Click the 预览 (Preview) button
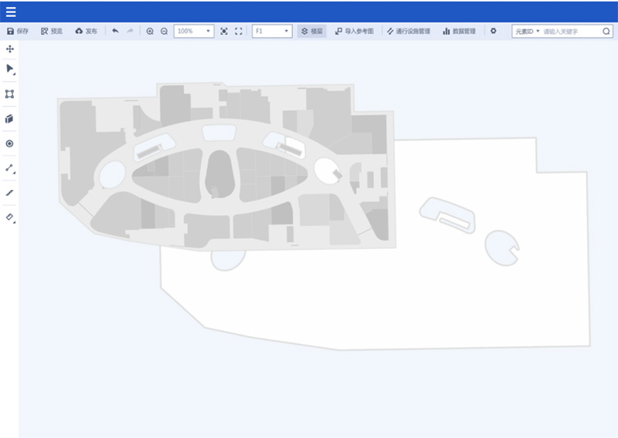 [x=51, y=32]
